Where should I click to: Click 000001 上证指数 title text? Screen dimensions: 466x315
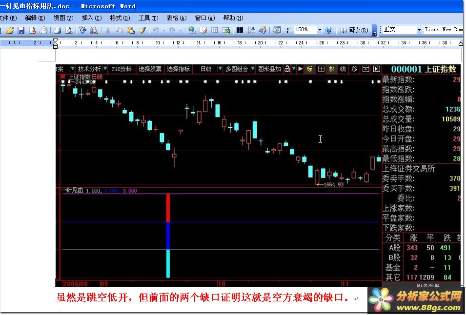pyautogui.click(x=423, y=69)
